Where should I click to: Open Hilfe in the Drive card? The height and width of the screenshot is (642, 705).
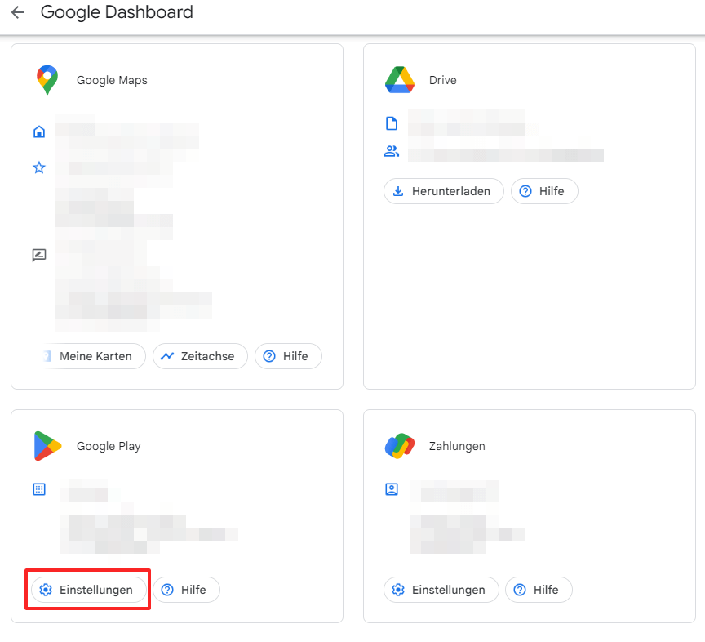(544, 191)
